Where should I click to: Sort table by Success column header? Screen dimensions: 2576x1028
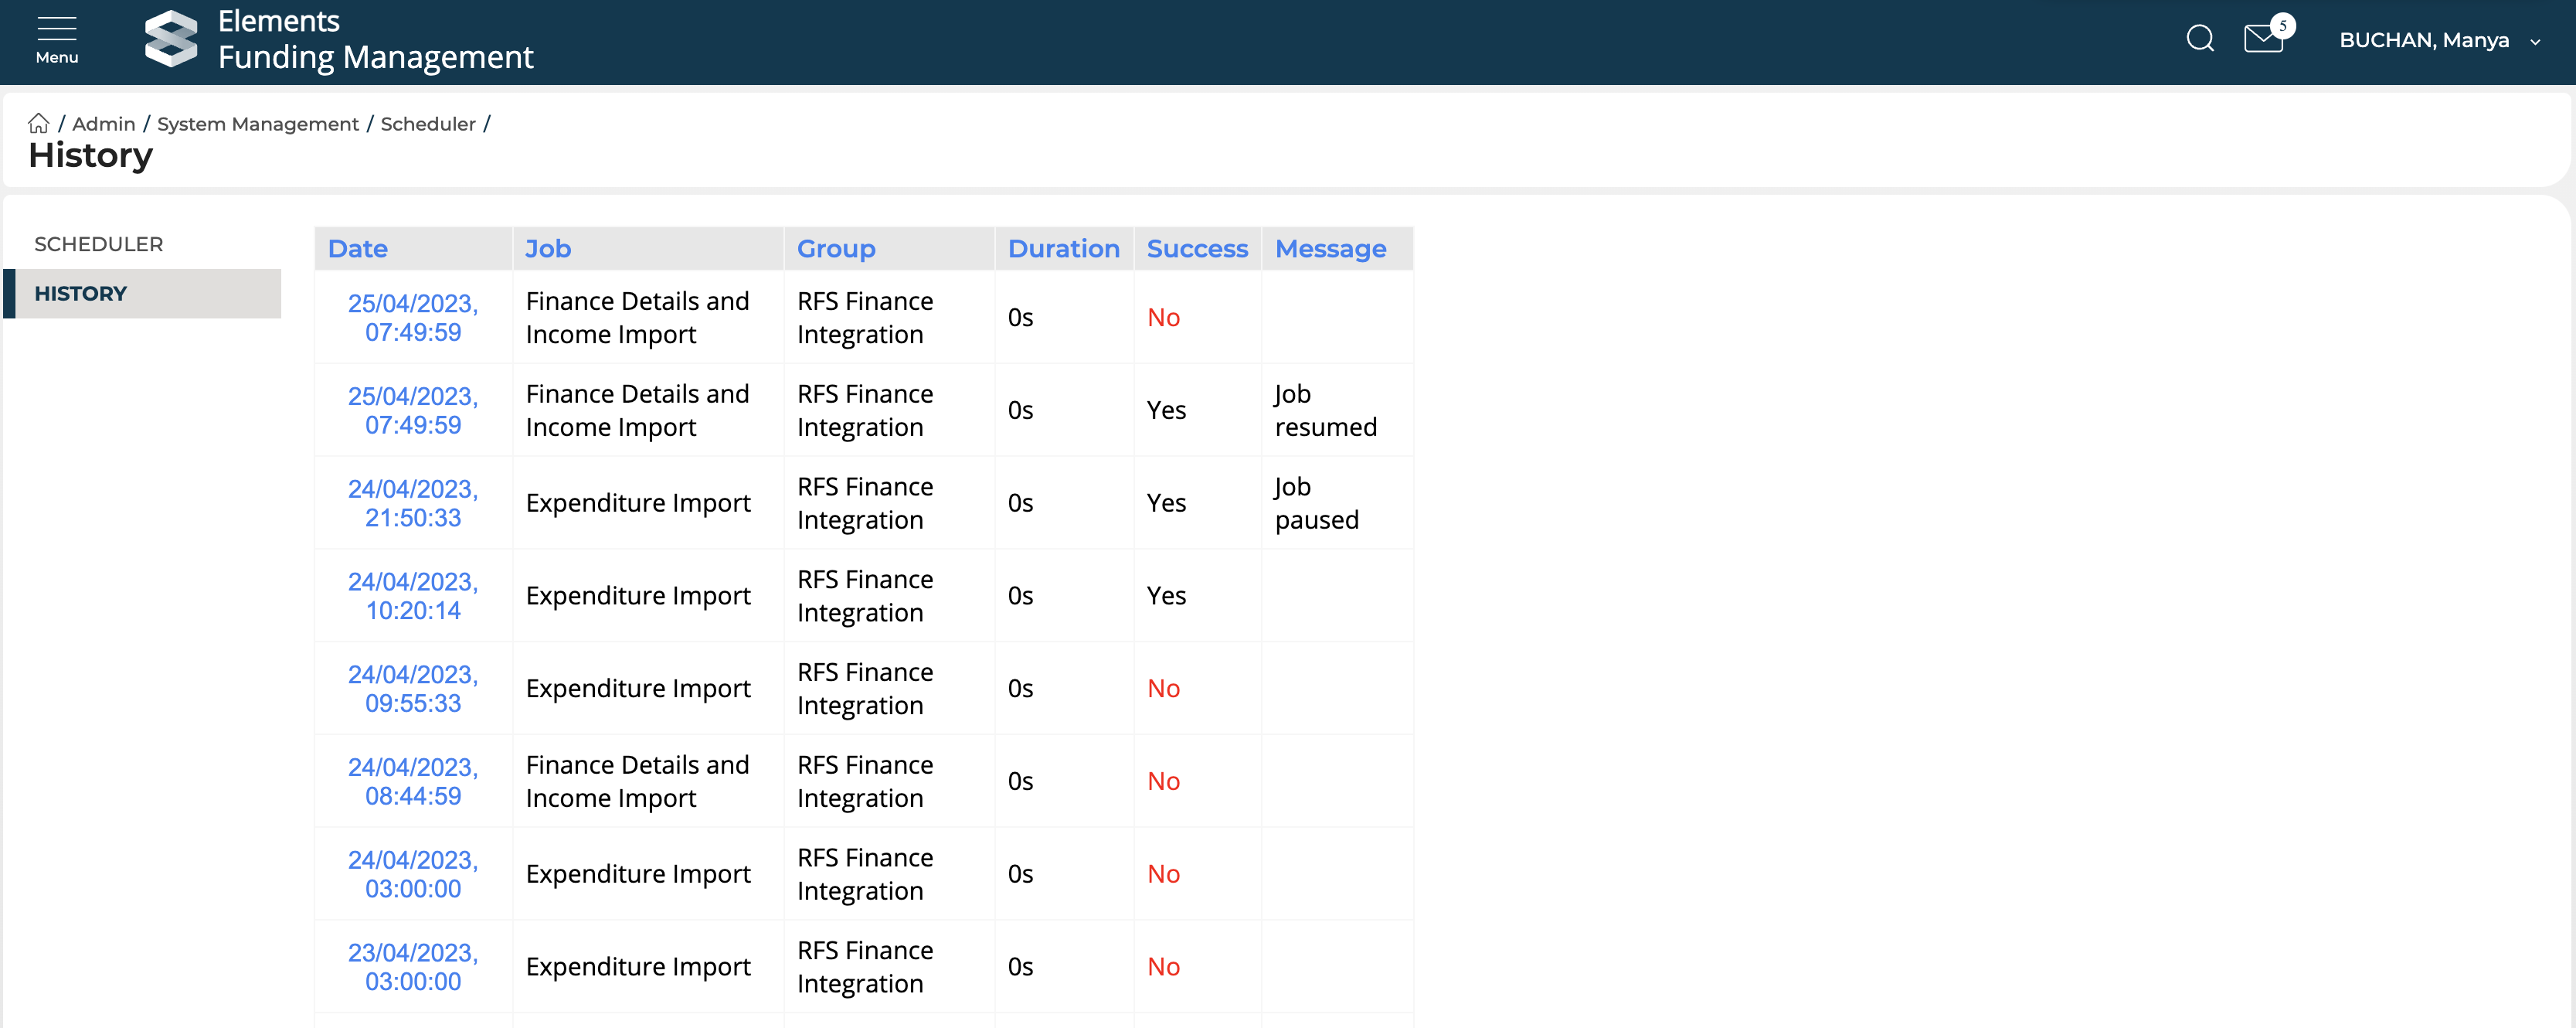coord(1196,249)
